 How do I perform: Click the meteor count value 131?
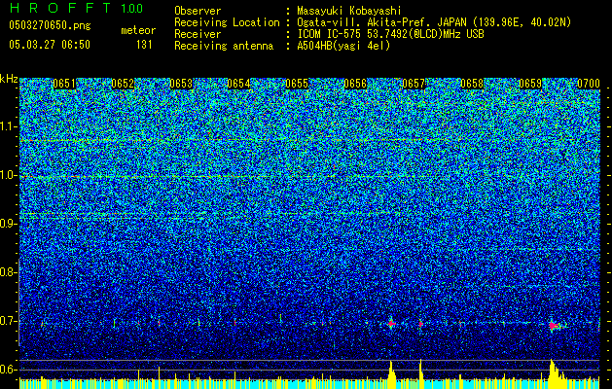[144, 45]
